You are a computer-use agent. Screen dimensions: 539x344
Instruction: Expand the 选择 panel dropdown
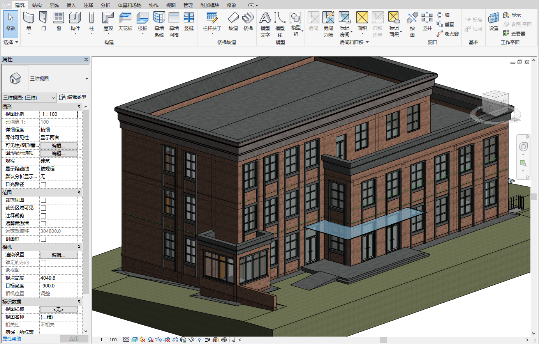11,42
